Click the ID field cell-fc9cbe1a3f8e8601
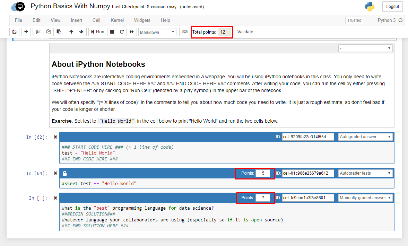This screenshot has height=246, width=408. click(x=308, y=198)
